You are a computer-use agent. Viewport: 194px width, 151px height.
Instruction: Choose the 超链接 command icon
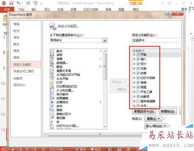[x=52, y=63]
